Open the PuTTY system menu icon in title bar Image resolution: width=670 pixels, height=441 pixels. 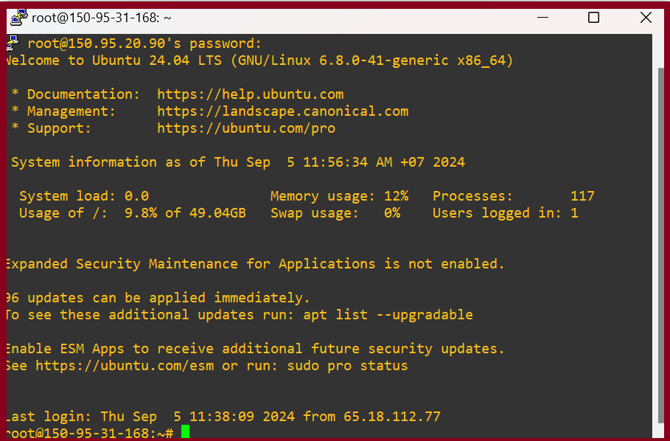click(19, 18)
